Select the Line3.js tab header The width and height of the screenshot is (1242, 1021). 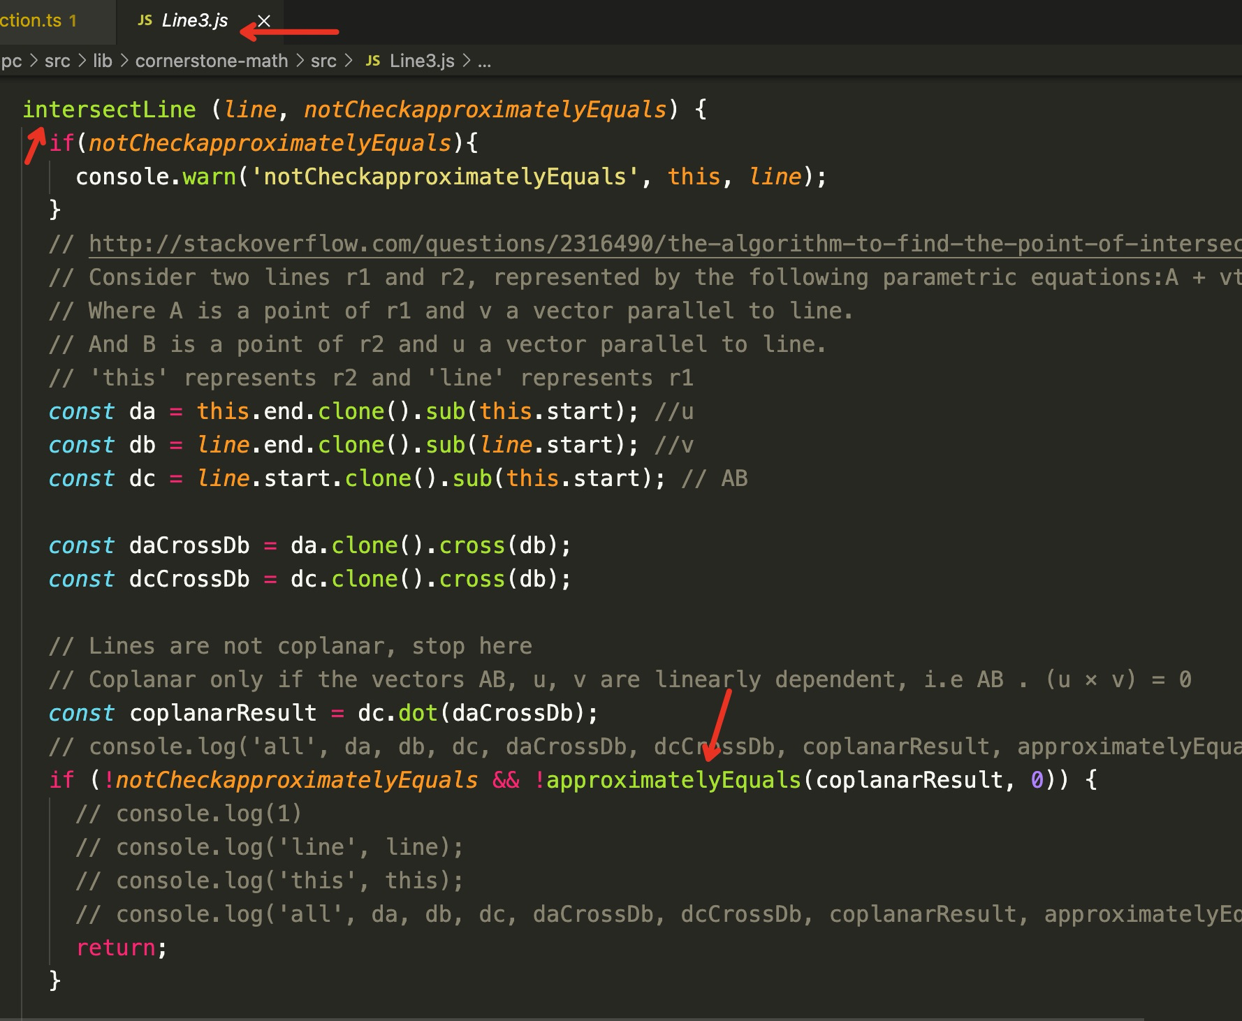point(193,20)
